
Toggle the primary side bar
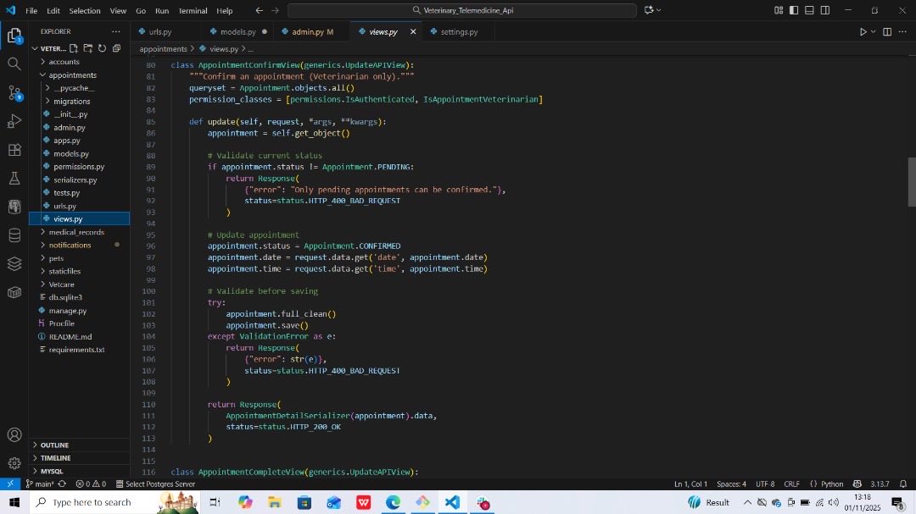[793, 10]
